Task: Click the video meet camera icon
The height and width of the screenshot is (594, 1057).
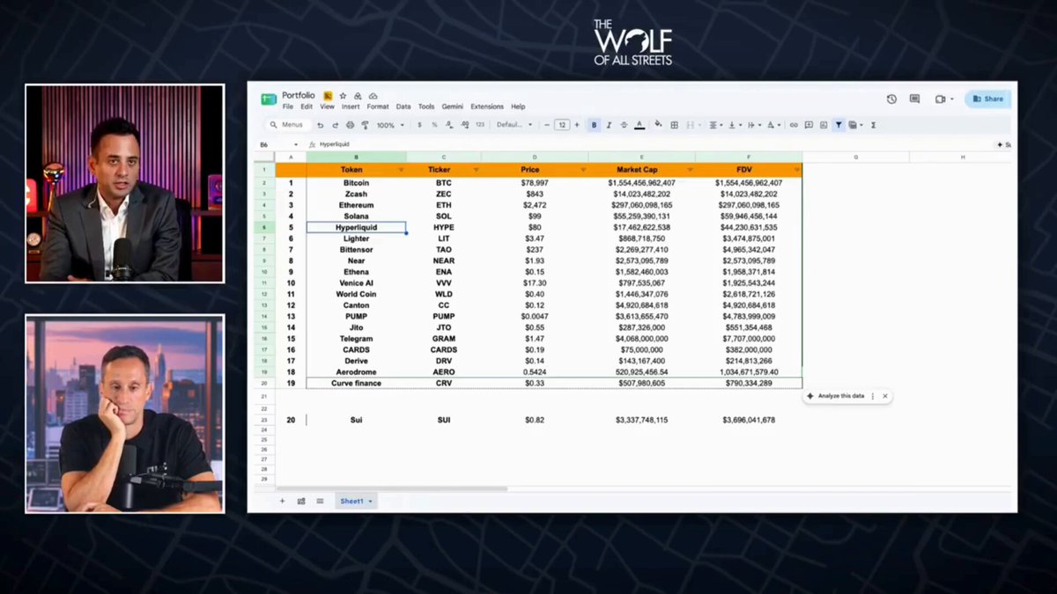Action: click(x=940, y=99)
